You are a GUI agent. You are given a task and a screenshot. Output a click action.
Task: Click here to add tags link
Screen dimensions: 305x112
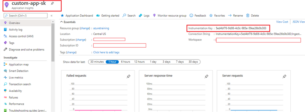106,52
